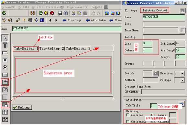188x125 pixels.
Task: Click the Min. Lines field
Action: (x=173, y=115)
